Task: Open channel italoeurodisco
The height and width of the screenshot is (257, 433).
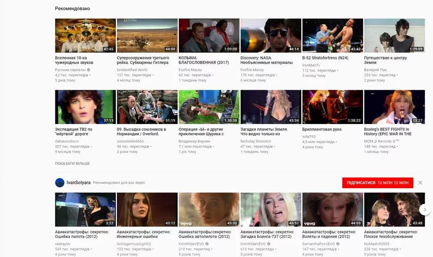Action: pos(67,141)
